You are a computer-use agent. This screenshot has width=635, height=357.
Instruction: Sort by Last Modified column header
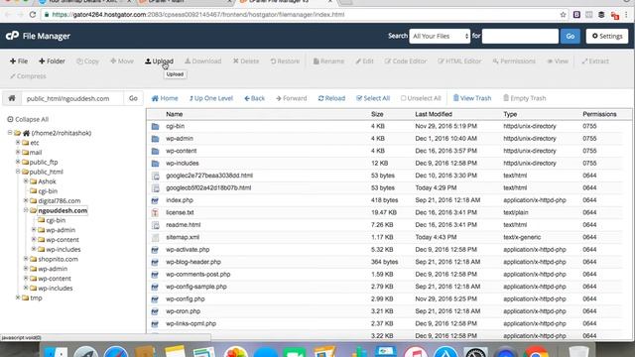point(434,114)
